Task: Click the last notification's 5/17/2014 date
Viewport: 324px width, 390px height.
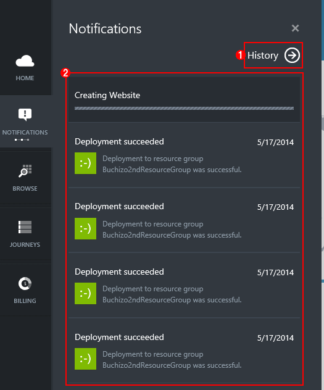Action: 275,338
